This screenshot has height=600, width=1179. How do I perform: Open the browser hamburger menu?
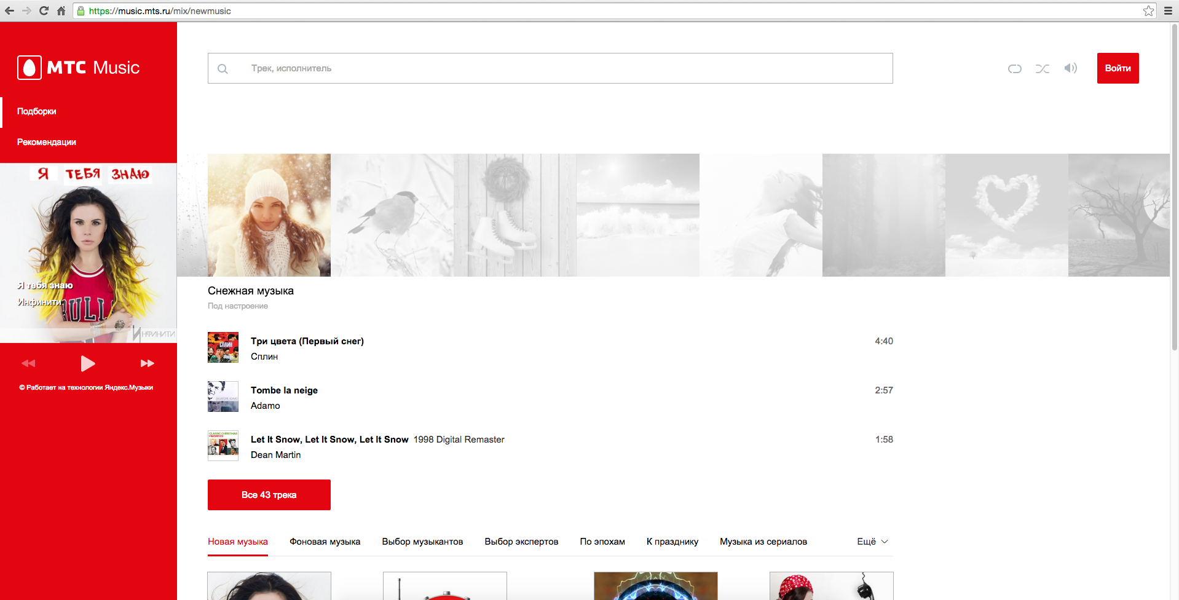(x=1167, y=10)
